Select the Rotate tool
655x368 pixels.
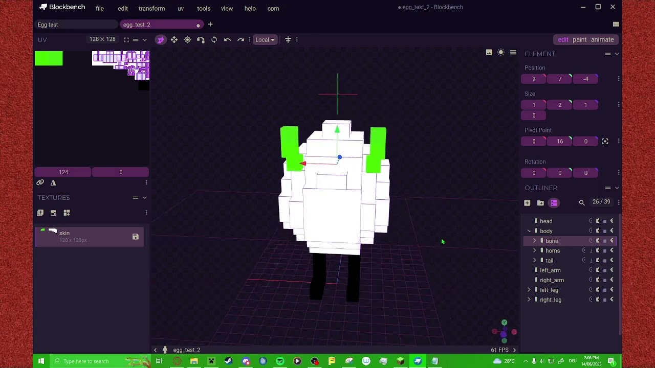[x=214, y=40]
